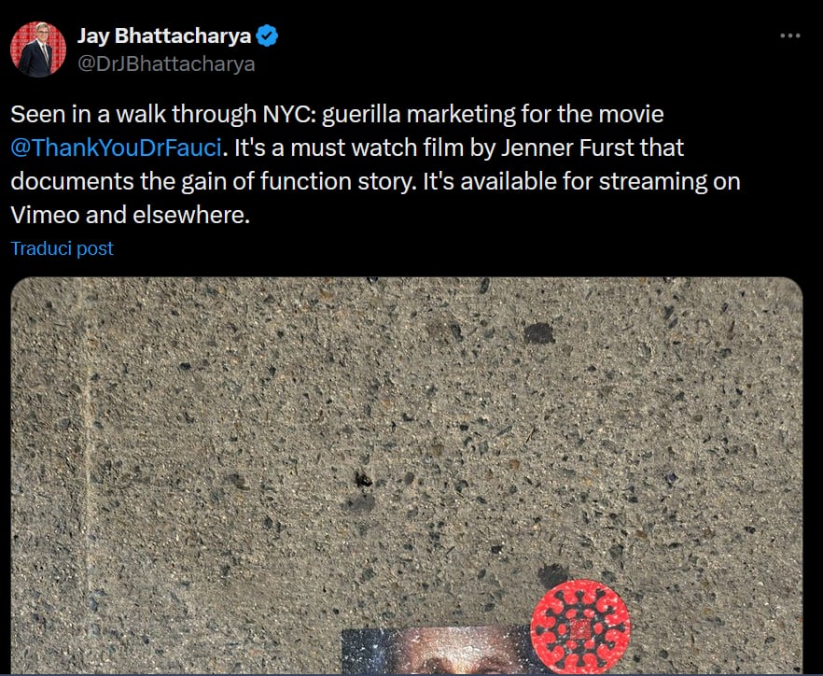Open the attached sidewalk photo
This screenshot has height=676, width=823.
coord(406,475)
